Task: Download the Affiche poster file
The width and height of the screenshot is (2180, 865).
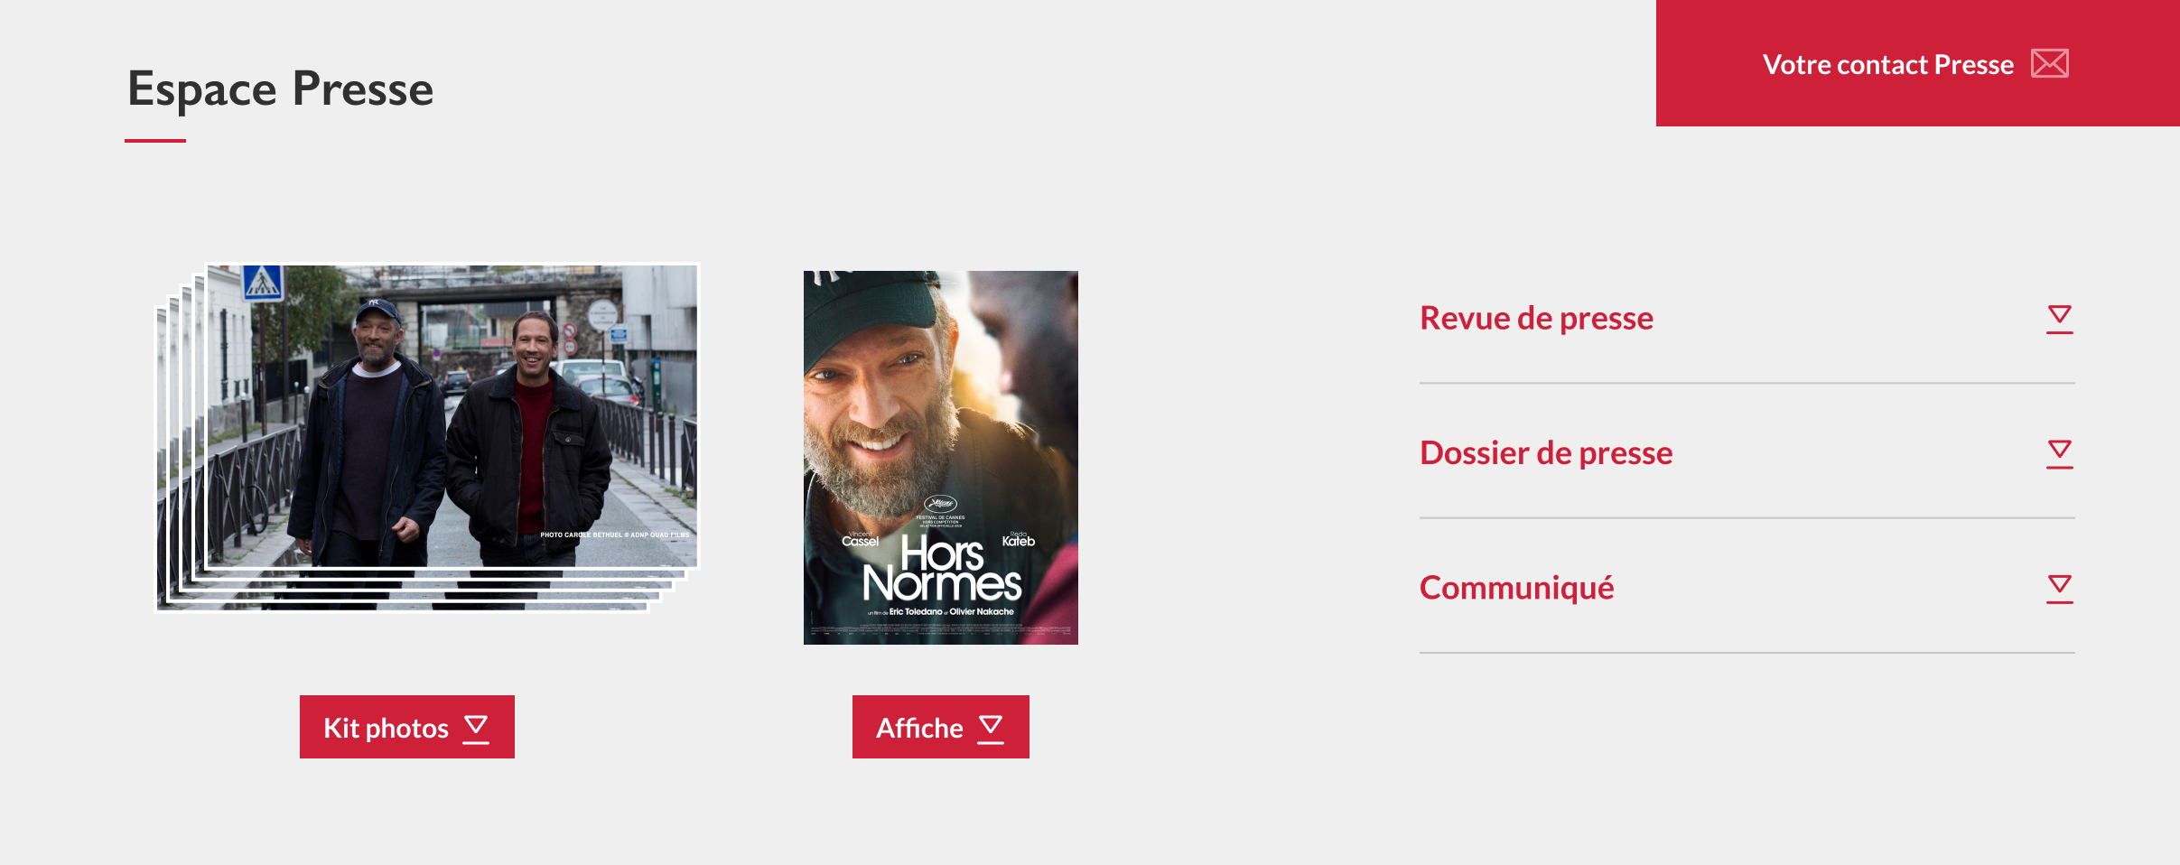Action: point(941,727)
